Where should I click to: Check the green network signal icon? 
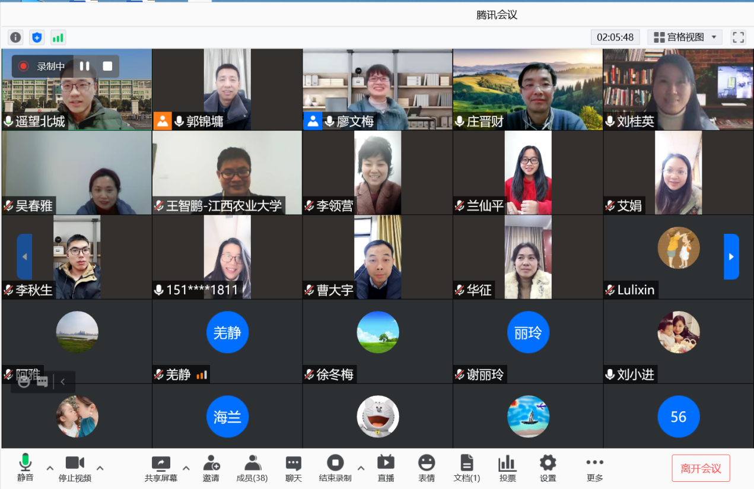click(x=58, y=37)
